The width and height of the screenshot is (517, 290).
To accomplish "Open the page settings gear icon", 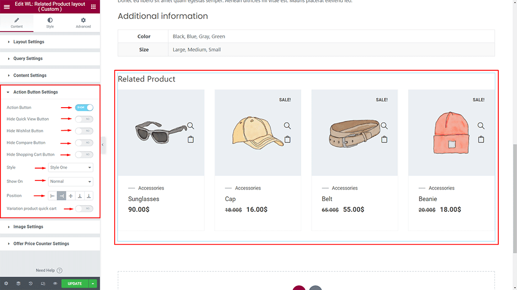I will pyautogui.click(x=6, y=284).
